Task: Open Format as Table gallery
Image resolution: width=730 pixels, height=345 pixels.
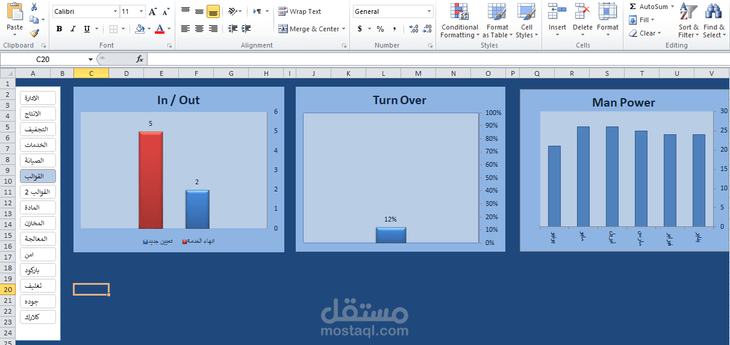Action: pos(498,21)
